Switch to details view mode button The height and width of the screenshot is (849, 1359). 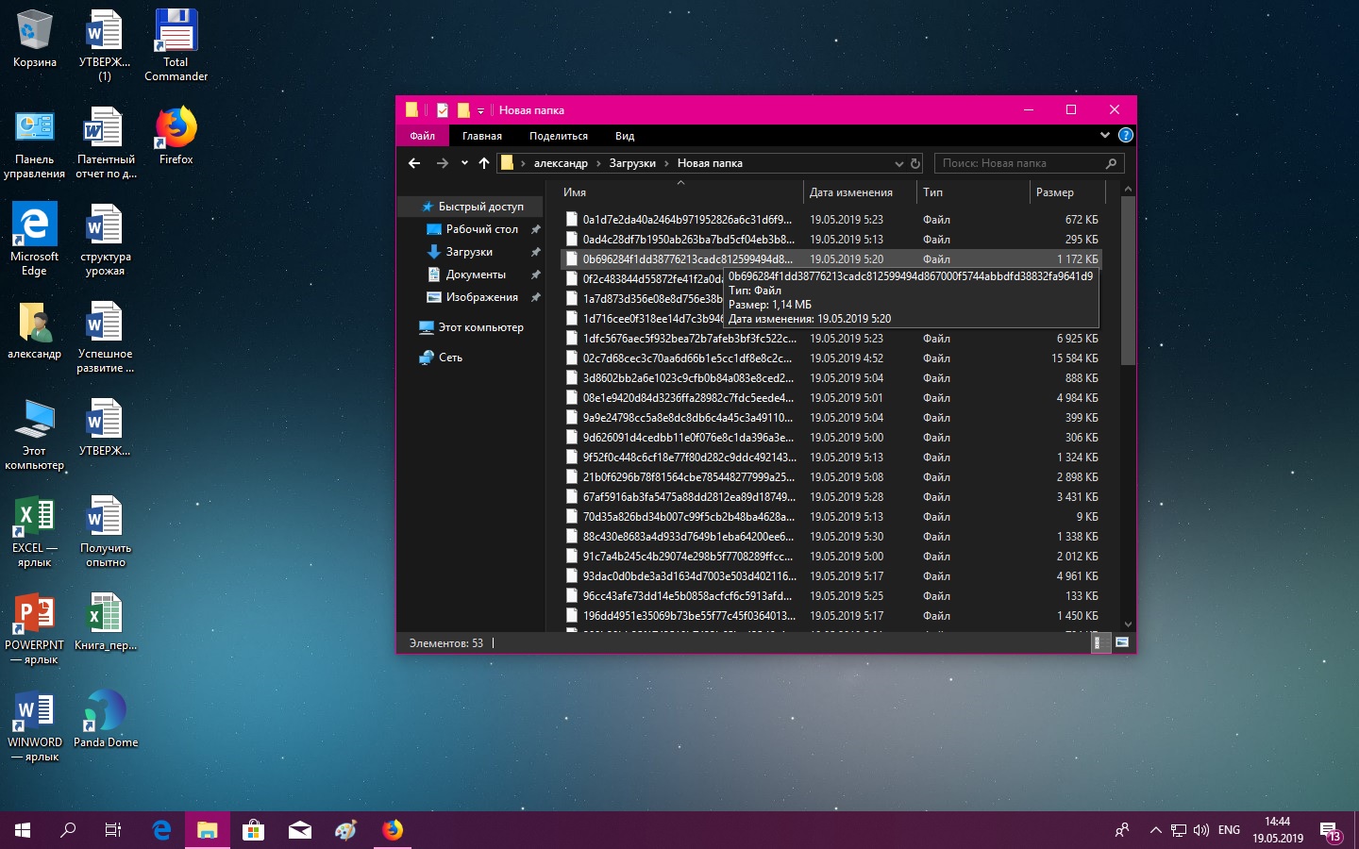coord(1098,642)
